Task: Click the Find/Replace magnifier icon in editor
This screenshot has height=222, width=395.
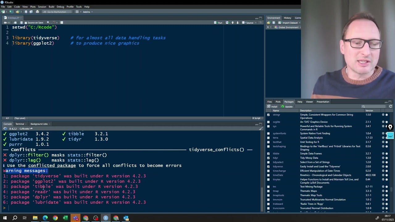Action: click(48, 23)
